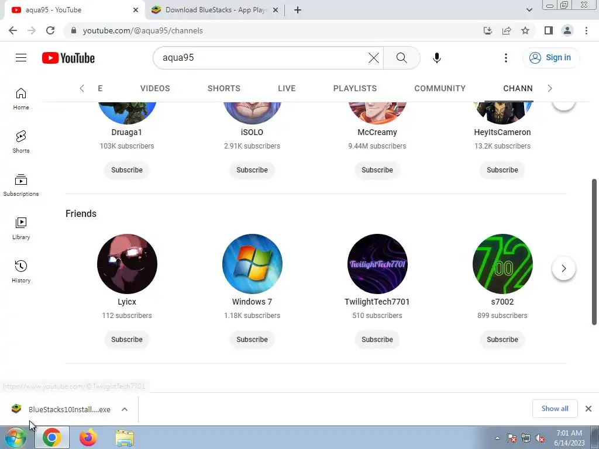The height and width of the screenshot is (449, 599).
Task: Open the tab search dropdown arrow
Action: [529, 10]
